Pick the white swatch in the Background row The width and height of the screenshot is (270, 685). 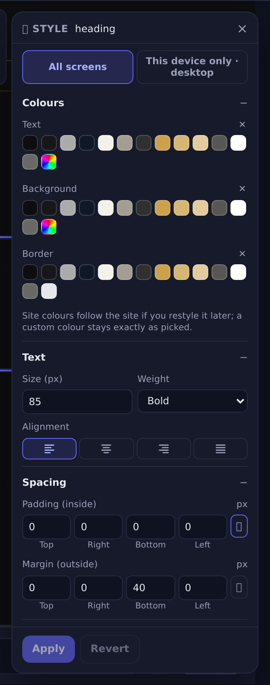click(x=238, y=208)
